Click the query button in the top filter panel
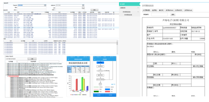This screenshot has height=102, width=209. click(94, 10)
